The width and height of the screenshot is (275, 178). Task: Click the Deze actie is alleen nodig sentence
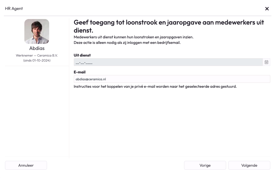click(127, 42)
